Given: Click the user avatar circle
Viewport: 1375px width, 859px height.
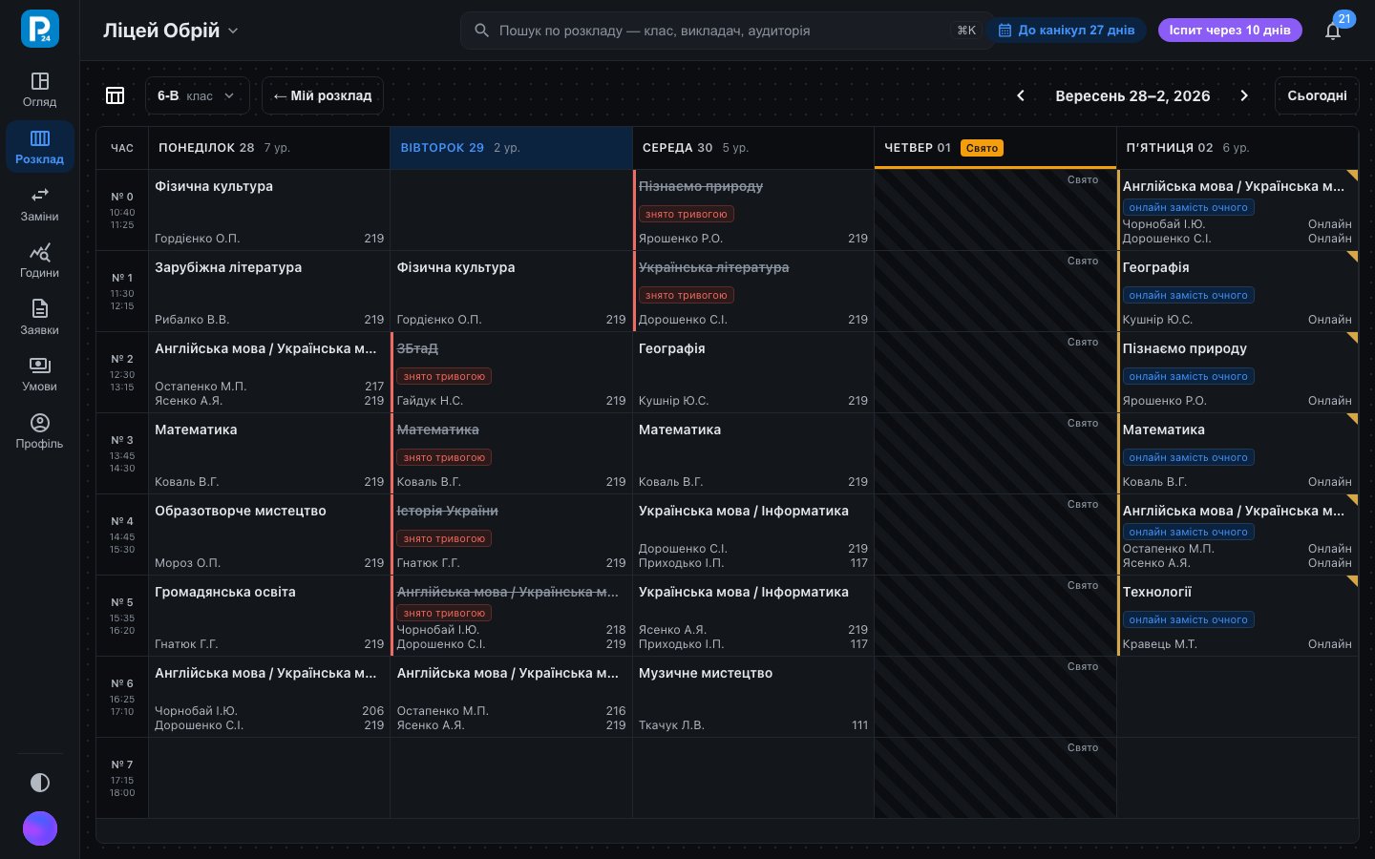Looking at the screenshot, I should click(x=40, y=828).
